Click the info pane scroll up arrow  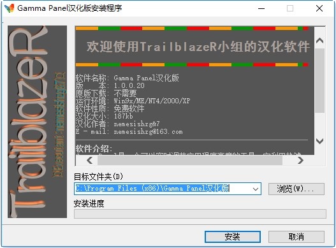pos(319,41)
